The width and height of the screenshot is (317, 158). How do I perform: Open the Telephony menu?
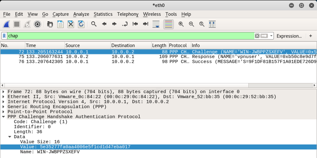[128, 14]
